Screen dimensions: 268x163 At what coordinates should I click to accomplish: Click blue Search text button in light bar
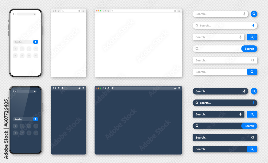(x=249, y=49)
